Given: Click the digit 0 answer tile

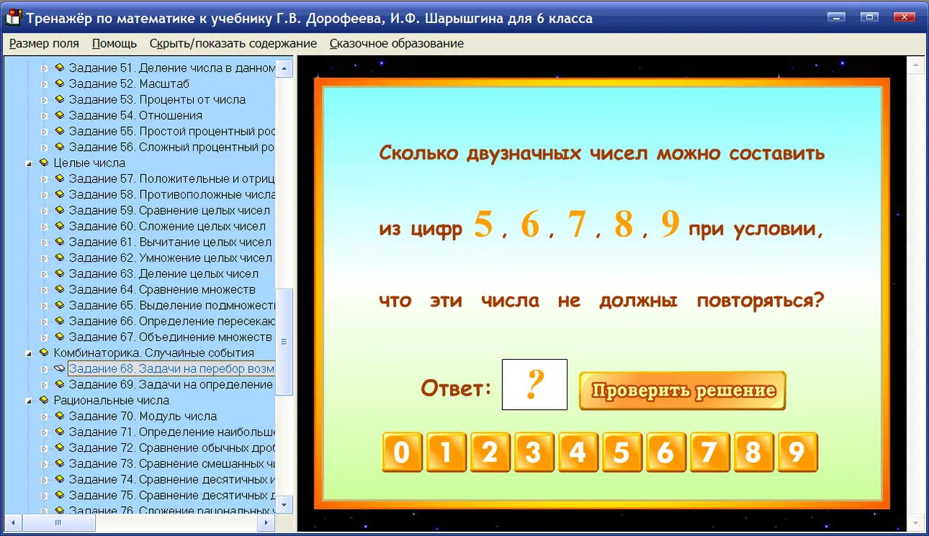Looking at the screenshot, I should [402, 453].
